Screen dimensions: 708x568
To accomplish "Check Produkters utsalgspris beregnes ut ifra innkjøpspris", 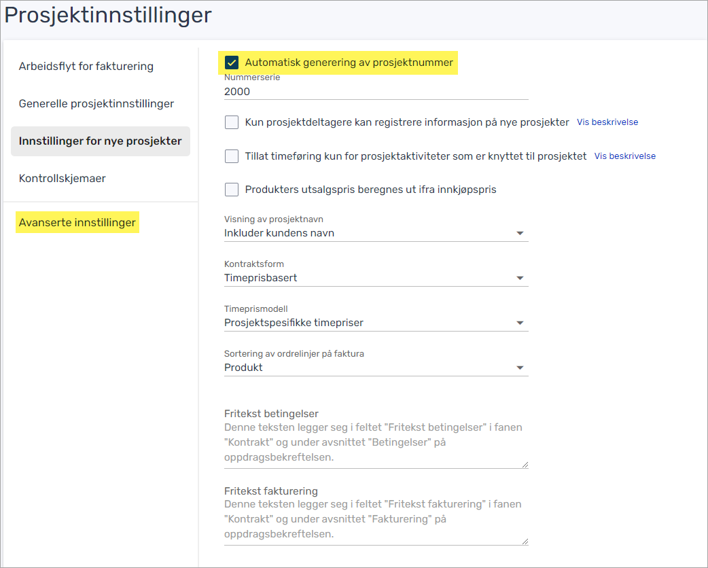I will point(232,189).
